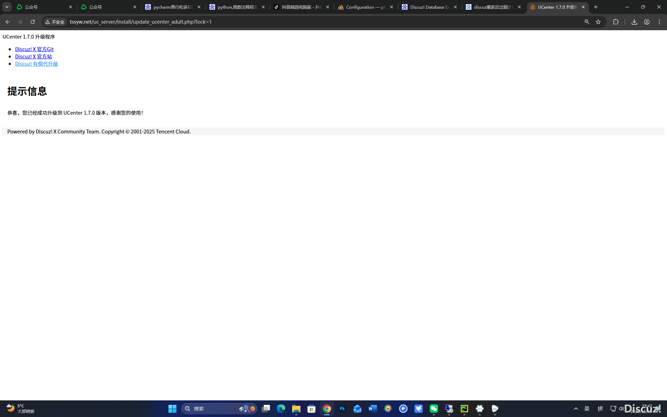Screen dimensions: 667x417
Task: Click the zoom magnifier icon in address bar
Action: 587,22
